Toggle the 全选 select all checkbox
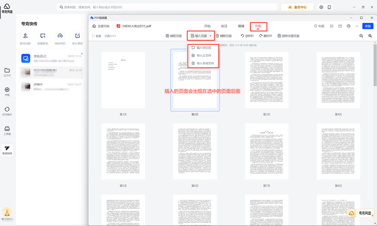The width and height of the screenshot is (377, 226). [x=93, y=36]
